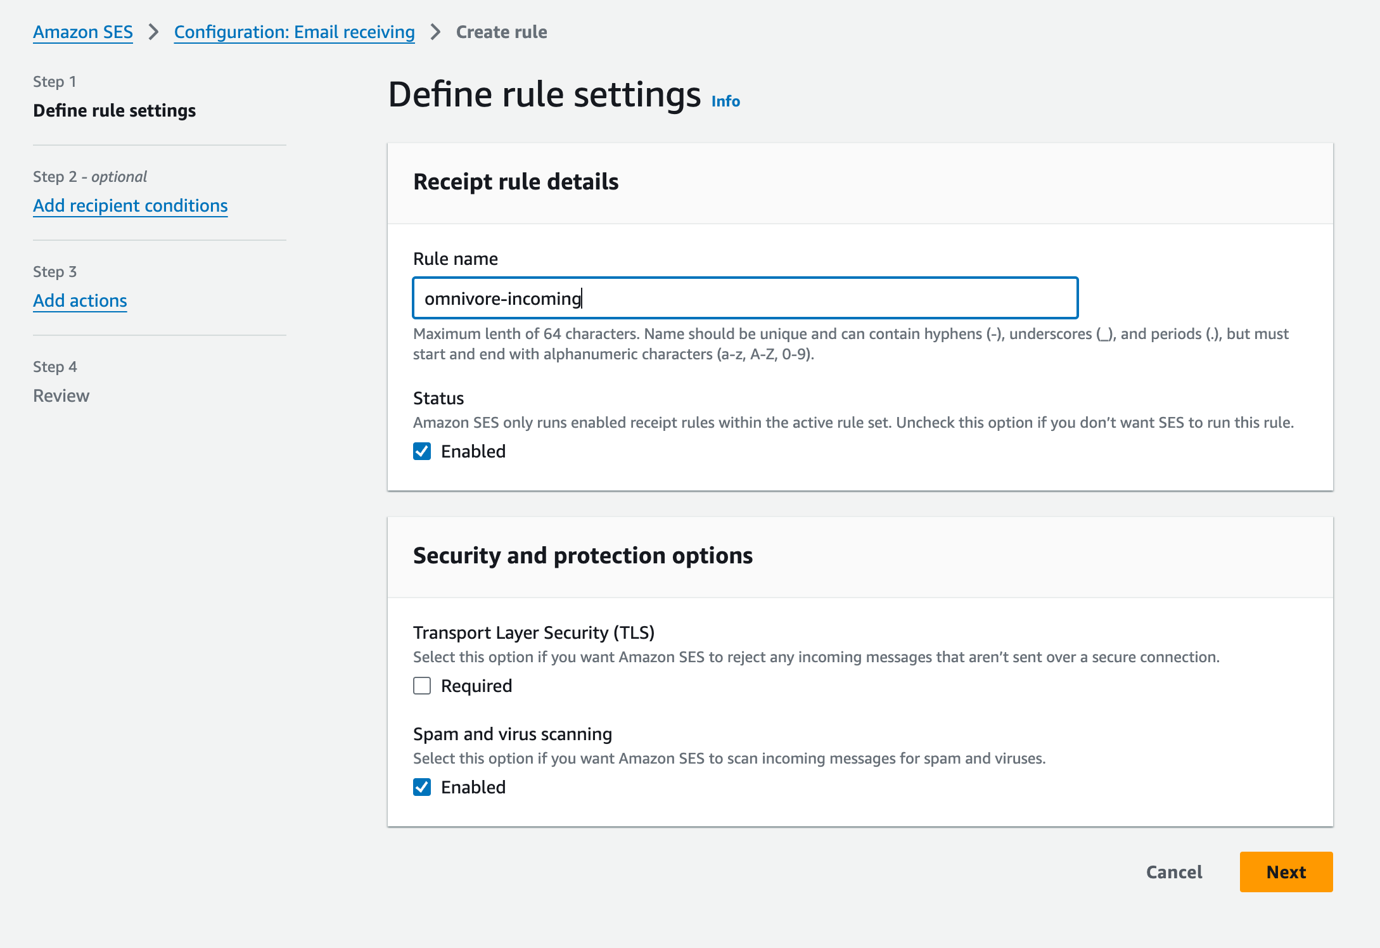Disable the rule Status checkbox
This screenshot has width=1380, height=948.
click(421, 451)
